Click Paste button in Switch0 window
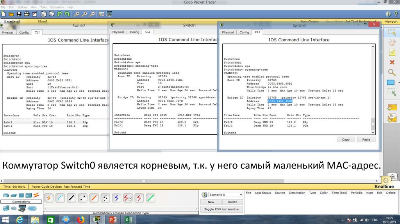The width and height of the screenshot is (400, 224). (x=366, y=140)
